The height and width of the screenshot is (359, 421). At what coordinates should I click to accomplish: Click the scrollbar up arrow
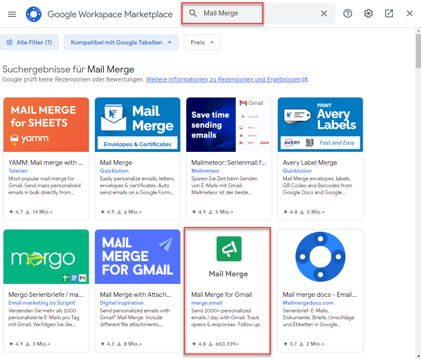[x=418, y=31]
